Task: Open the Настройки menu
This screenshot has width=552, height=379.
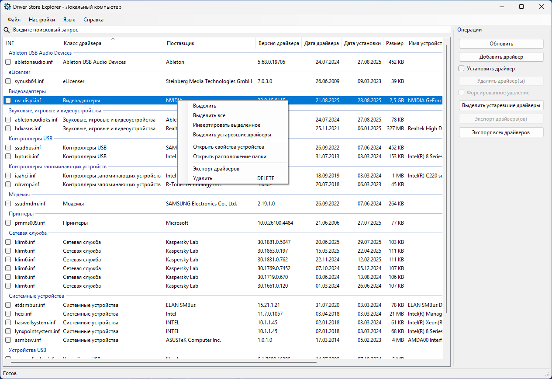Action: [x=42, y=20]
